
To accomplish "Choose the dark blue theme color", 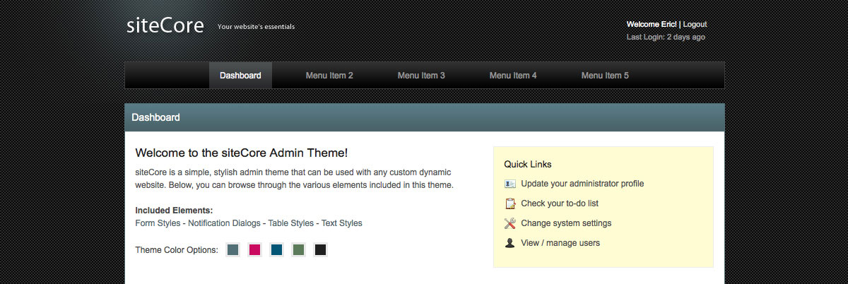I will pyautogui.click(x=276, y=249).
